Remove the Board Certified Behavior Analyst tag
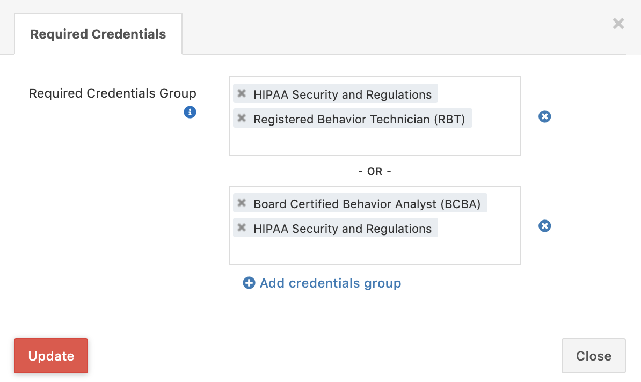This screenshot has height=382, width=641. coord(241,202)
